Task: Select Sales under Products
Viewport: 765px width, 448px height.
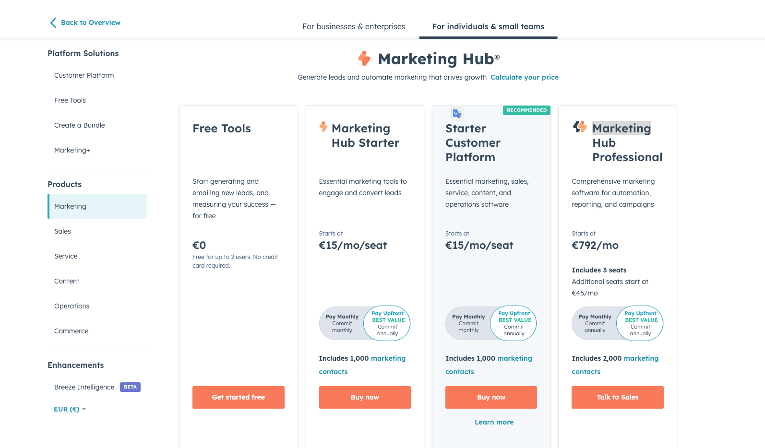Action: click(x=62, y=231)
